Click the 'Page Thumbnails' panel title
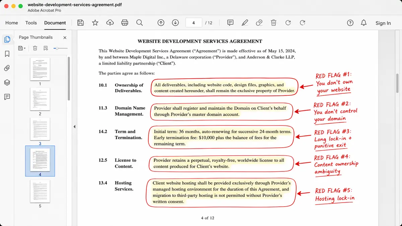 click(36, 37)
